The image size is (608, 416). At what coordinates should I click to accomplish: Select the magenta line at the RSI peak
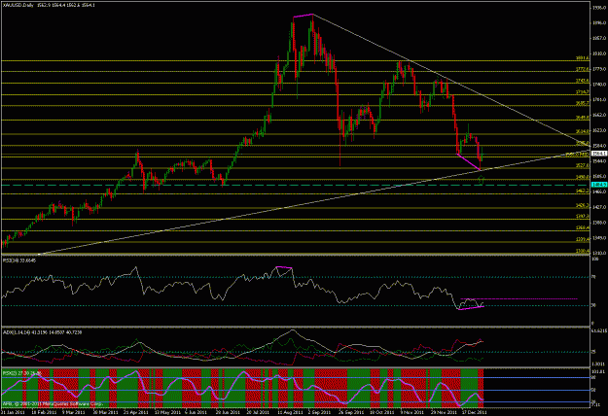pyautogui.click(x=284, y=267)
